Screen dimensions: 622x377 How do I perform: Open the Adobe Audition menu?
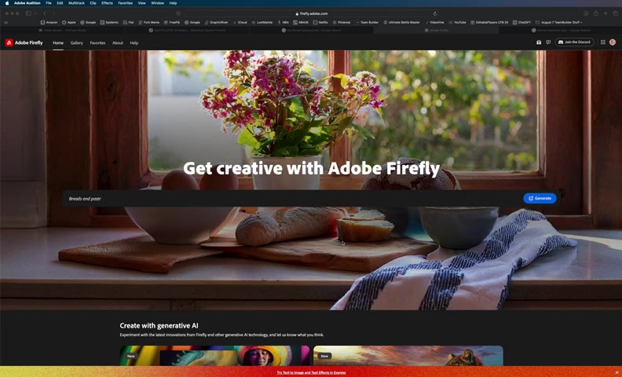(27, 3)
